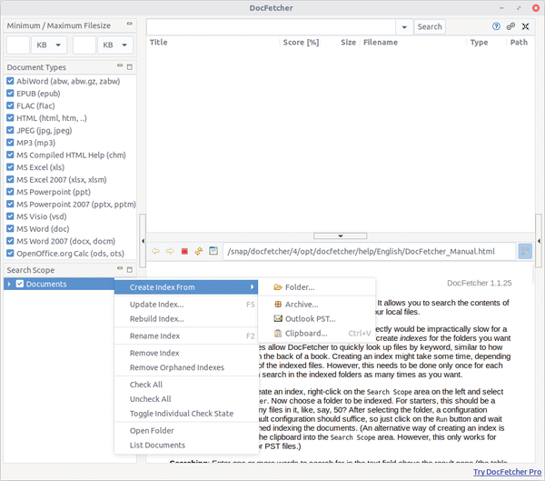Open preferences via the link icon
This screenshot has height=481, width=545.
[510, 26]
